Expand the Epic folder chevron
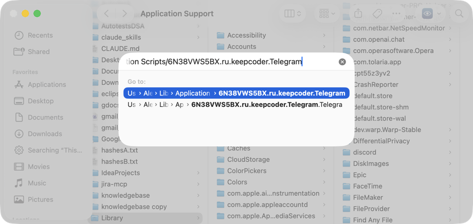The width and height of the screenshot is (473, 224). point(450,175)
